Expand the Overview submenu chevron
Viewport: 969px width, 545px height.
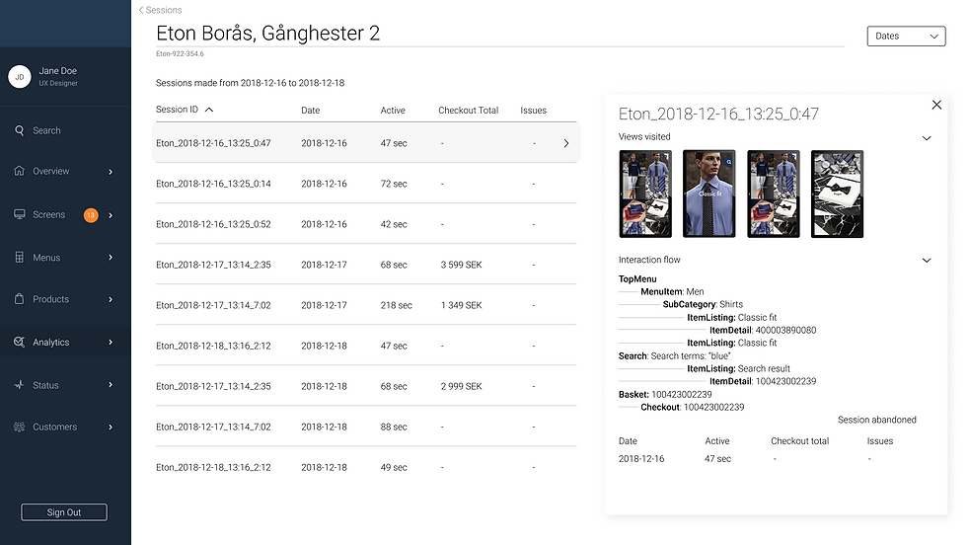point(111,172)
